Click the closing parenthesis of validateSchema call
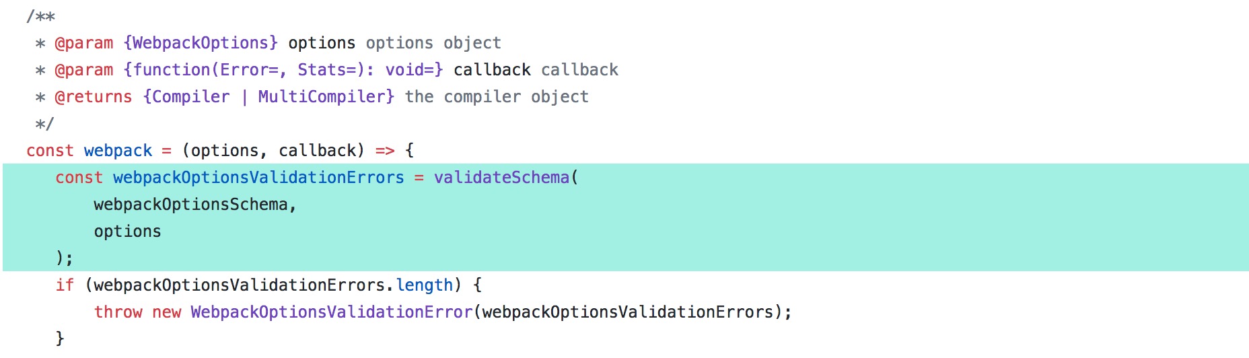The height and width of the screenshot is (358, 1249). pyautogui.click(x=60, y=258)
